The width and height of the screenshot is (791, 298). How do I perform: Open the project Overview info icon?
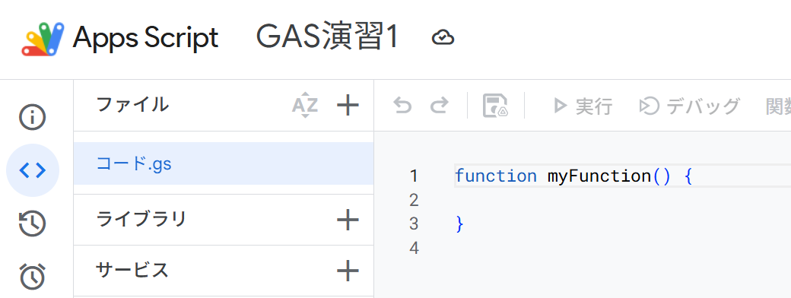(x=32, y=118)
